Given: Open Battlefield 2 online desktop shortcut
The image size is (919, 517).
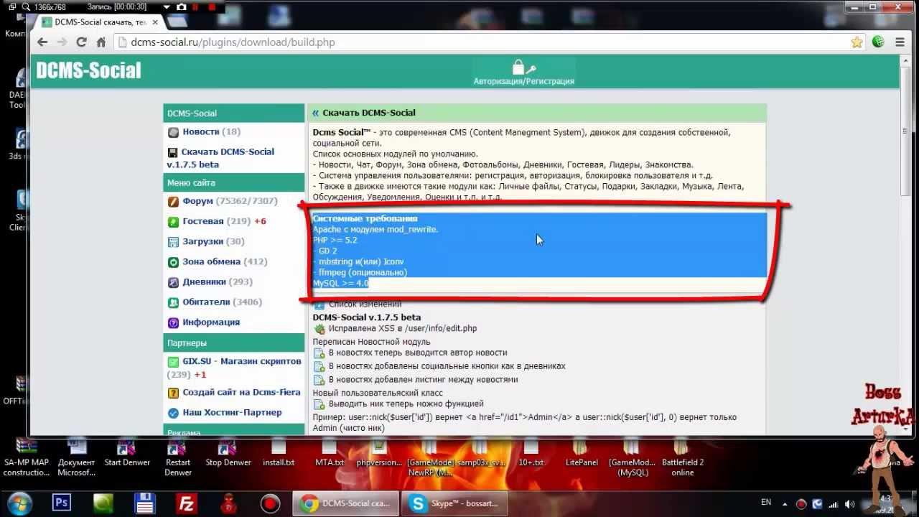Looking at the screenshot, I should coord(682,458).
